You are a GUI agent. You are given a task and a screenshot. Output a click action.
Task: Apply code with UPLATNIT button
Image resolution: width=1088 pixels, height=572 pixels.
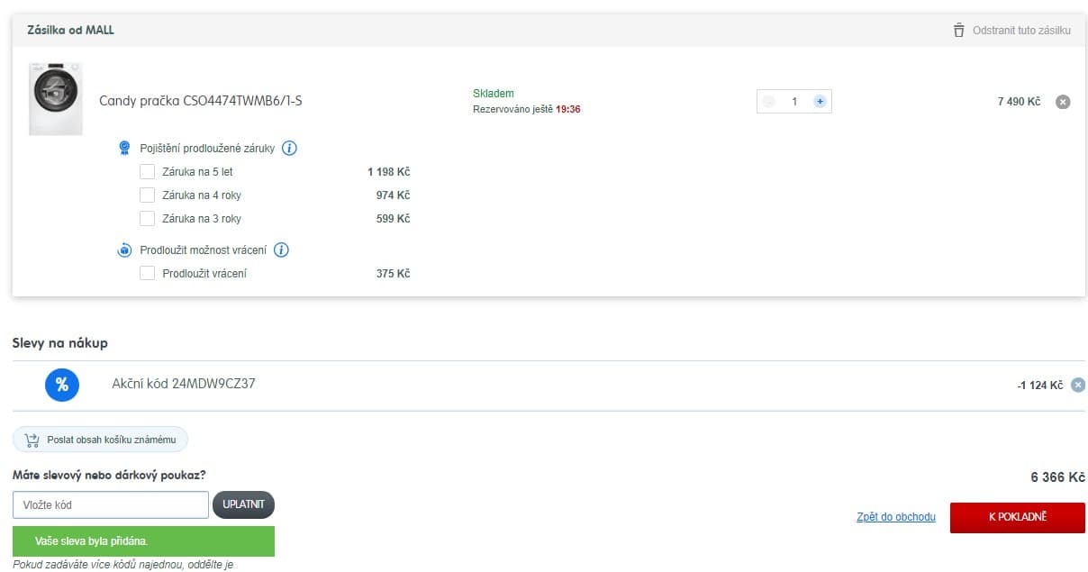(243, 504)
